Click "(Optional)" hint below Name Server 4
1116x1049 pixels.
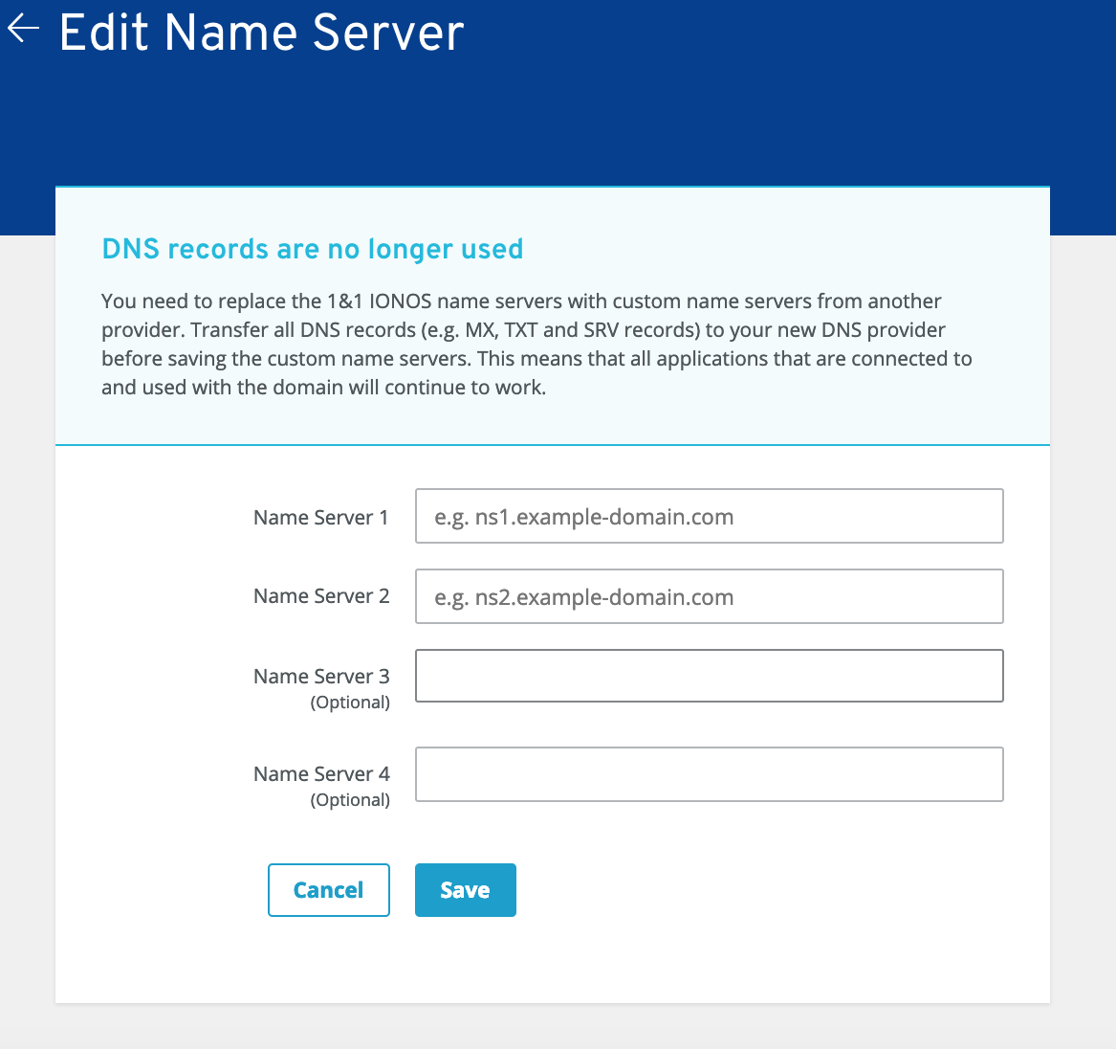tap(350, 800)
